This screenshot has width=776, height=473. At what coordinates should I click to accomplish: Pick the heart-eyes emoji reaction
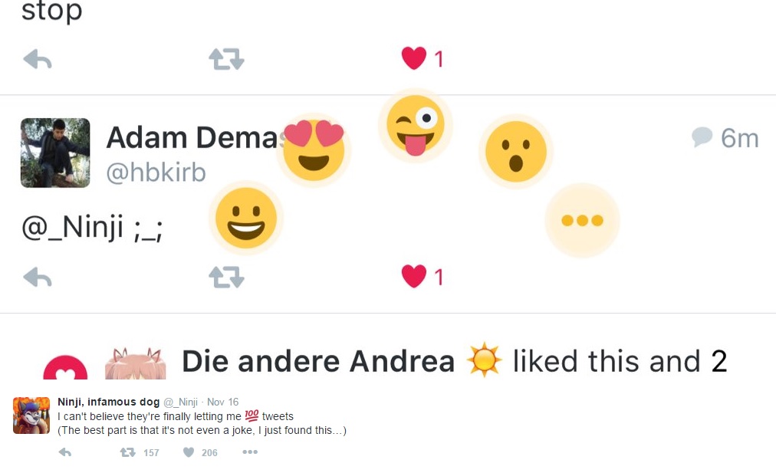(314, 150)
